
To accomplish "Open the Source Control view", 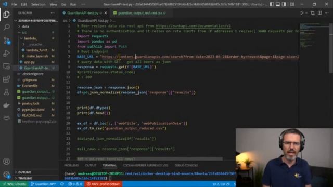I will coord(7,41).
